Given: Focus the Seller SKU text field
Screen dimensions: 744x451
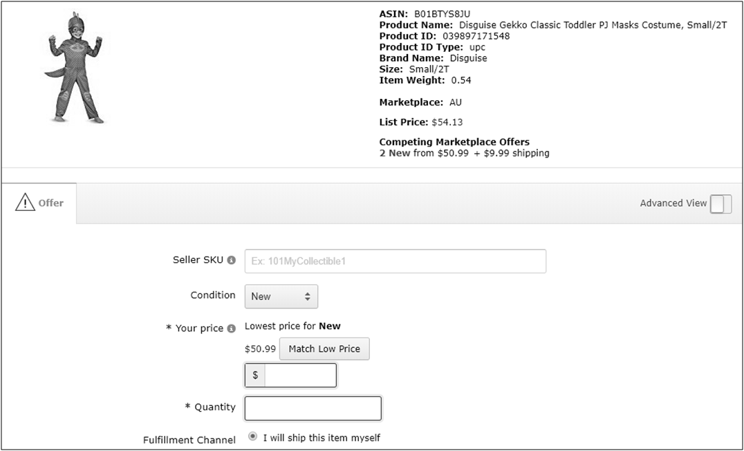Looking at the screenshot, I should pos(395,261).
